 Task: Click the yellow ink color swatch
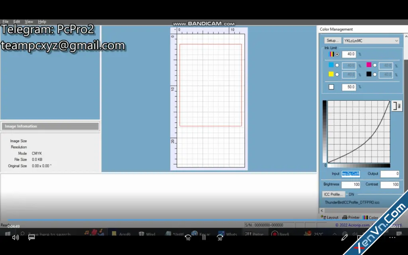pos(331,74)
